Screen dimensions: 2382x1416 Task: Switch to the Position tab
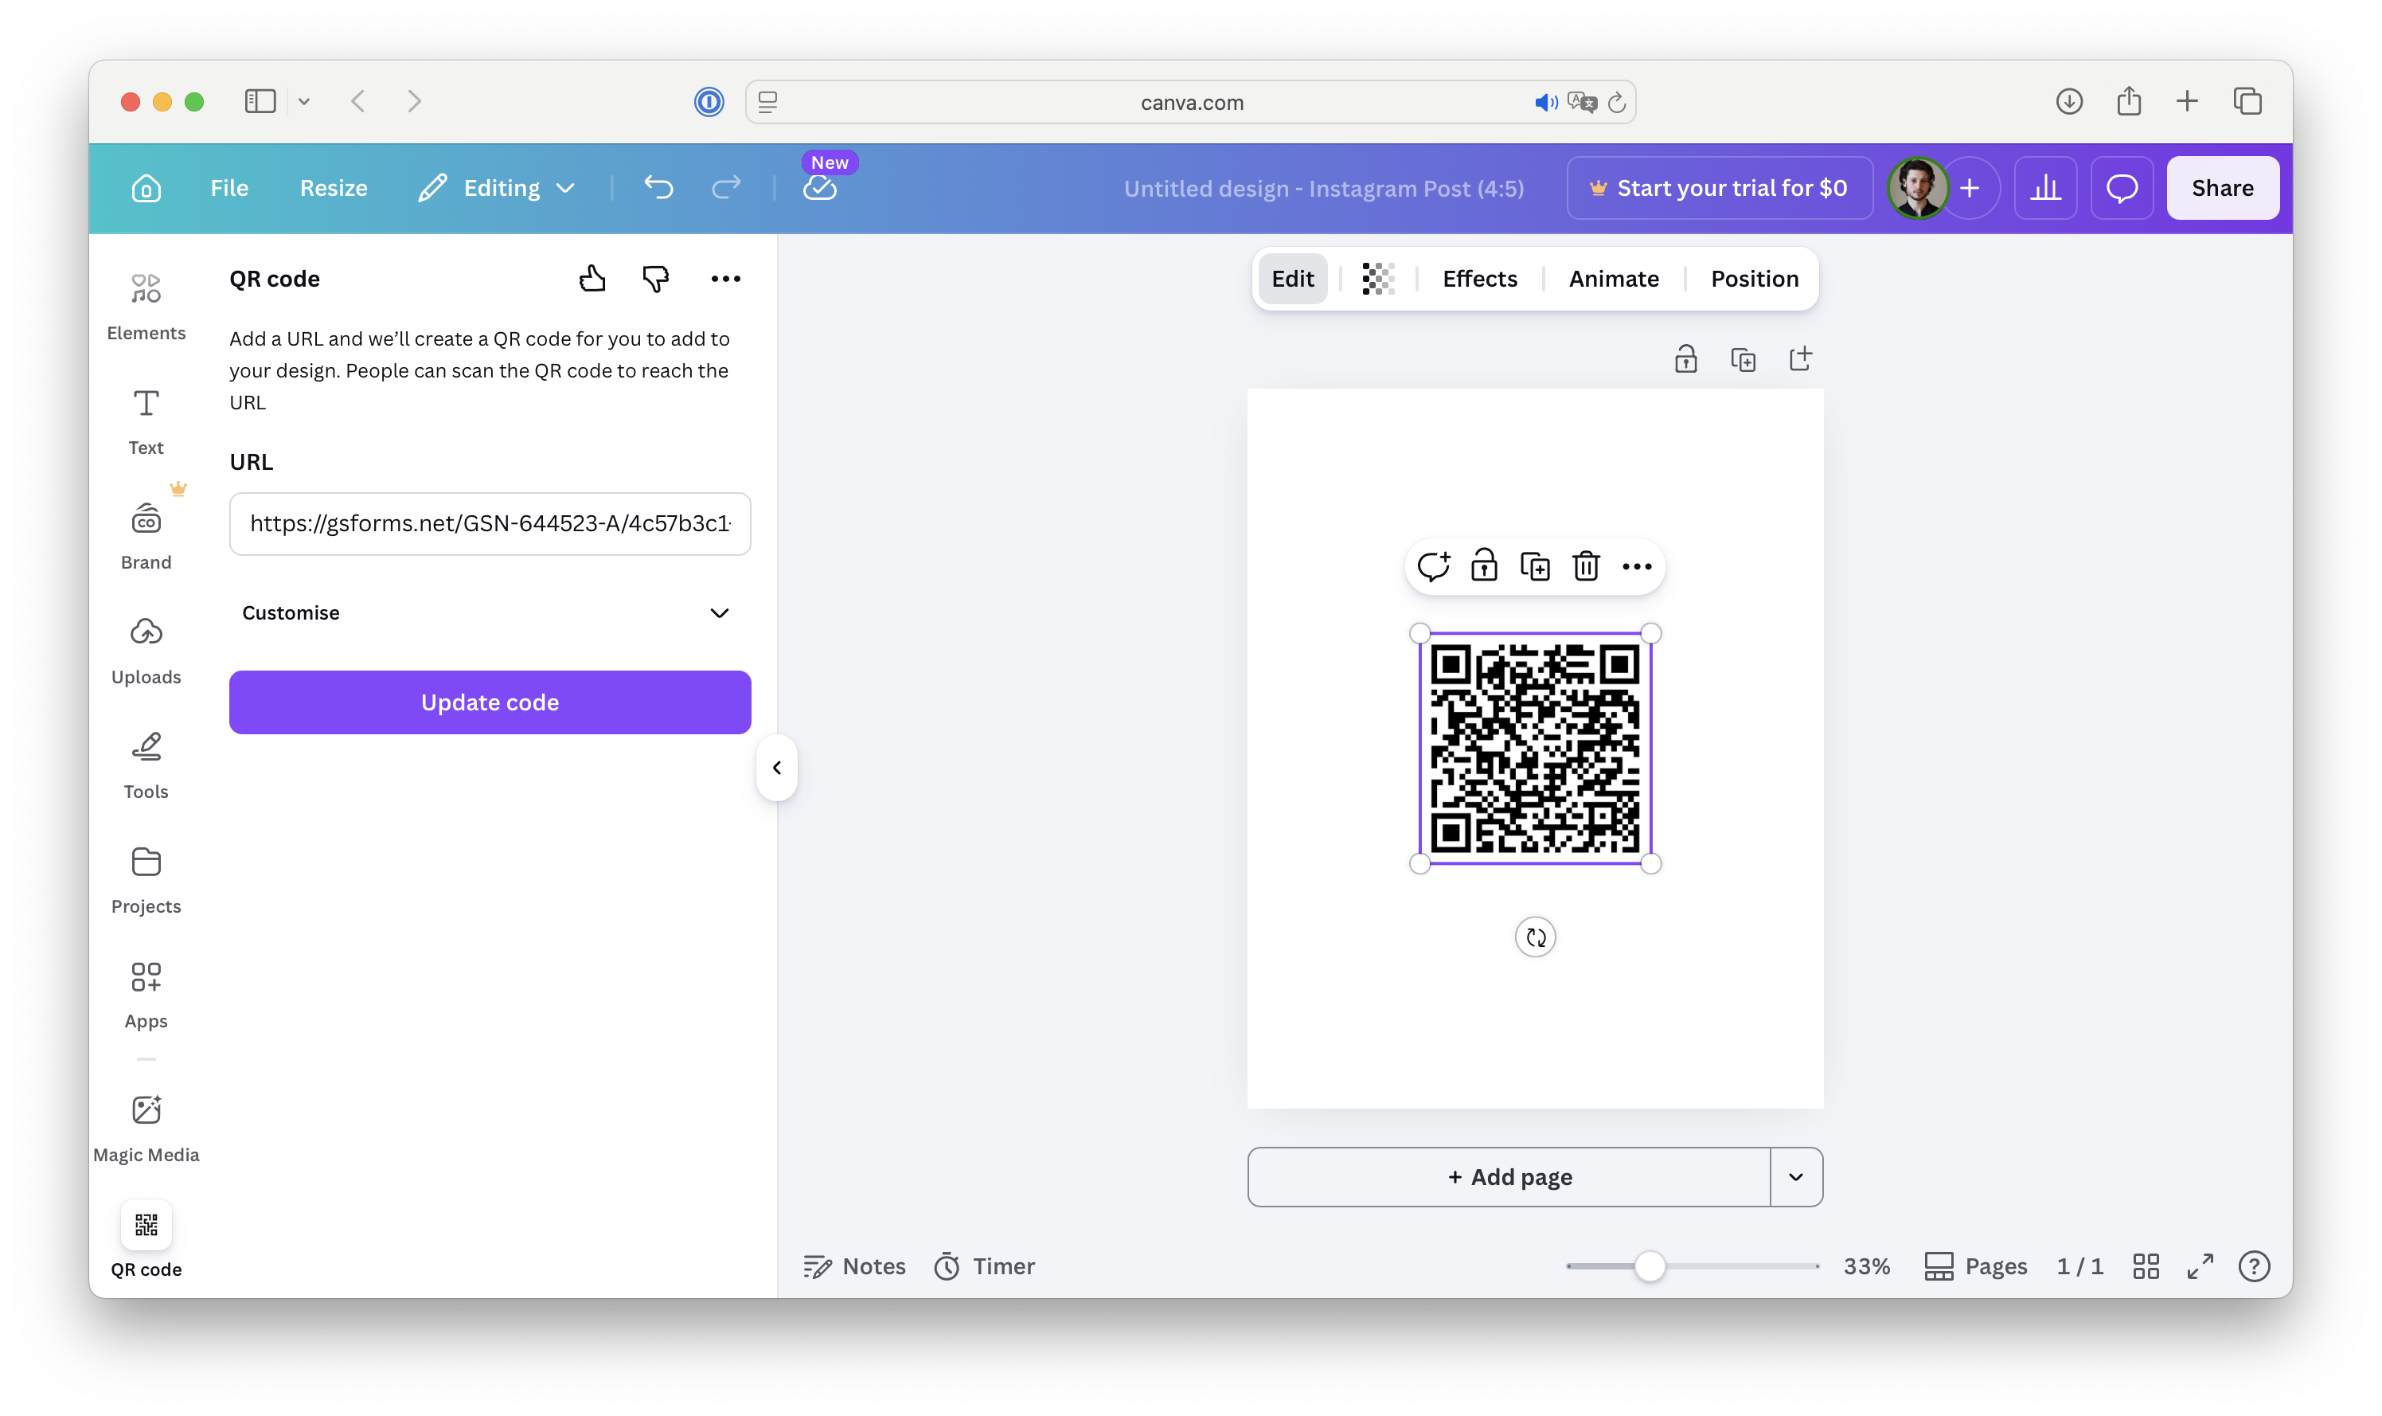coord(1754,279)
